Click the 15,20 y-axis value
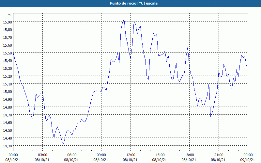 pyautogui.click(x=7, y=76)
